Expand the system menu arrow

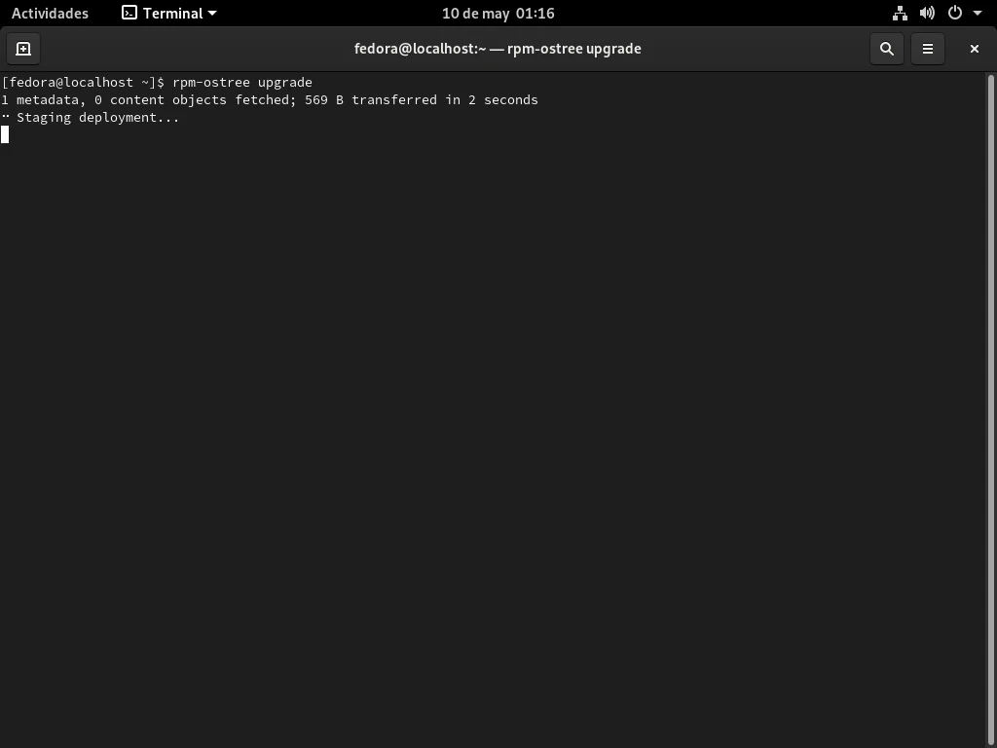pyautogui.click(x=978, y=14)
